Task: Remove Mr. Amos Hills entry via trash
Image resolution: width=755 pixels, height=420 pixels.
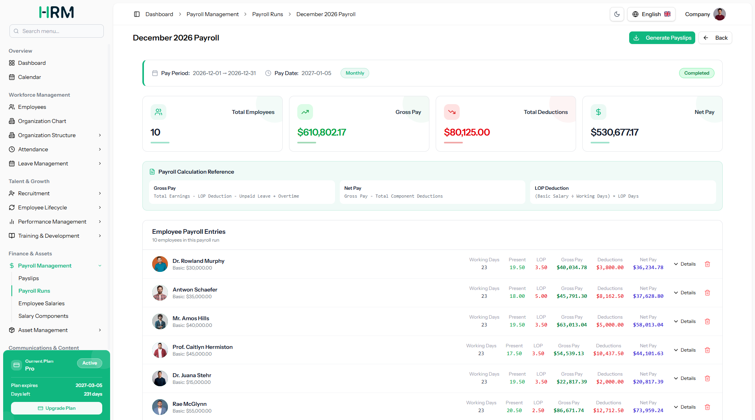Action: coord(707,321)
